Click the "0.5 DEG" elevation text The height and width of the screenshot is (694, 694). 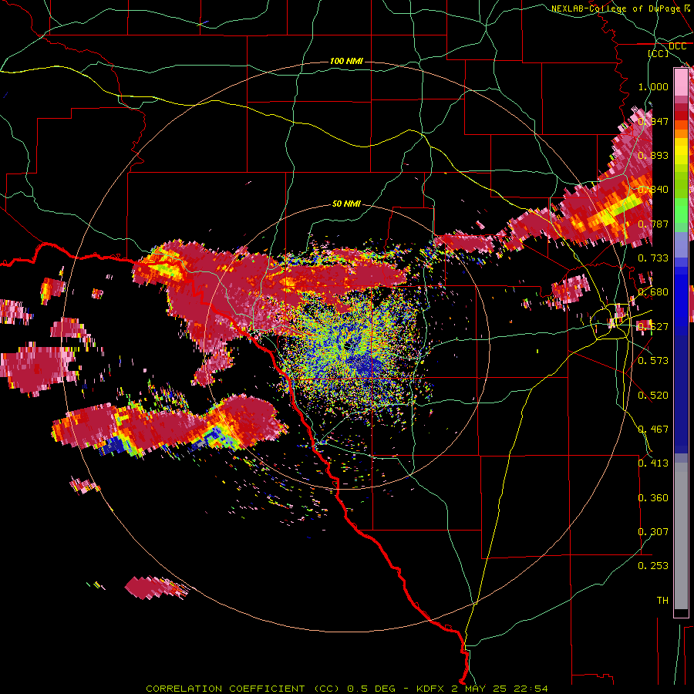[x=373, y=689]
